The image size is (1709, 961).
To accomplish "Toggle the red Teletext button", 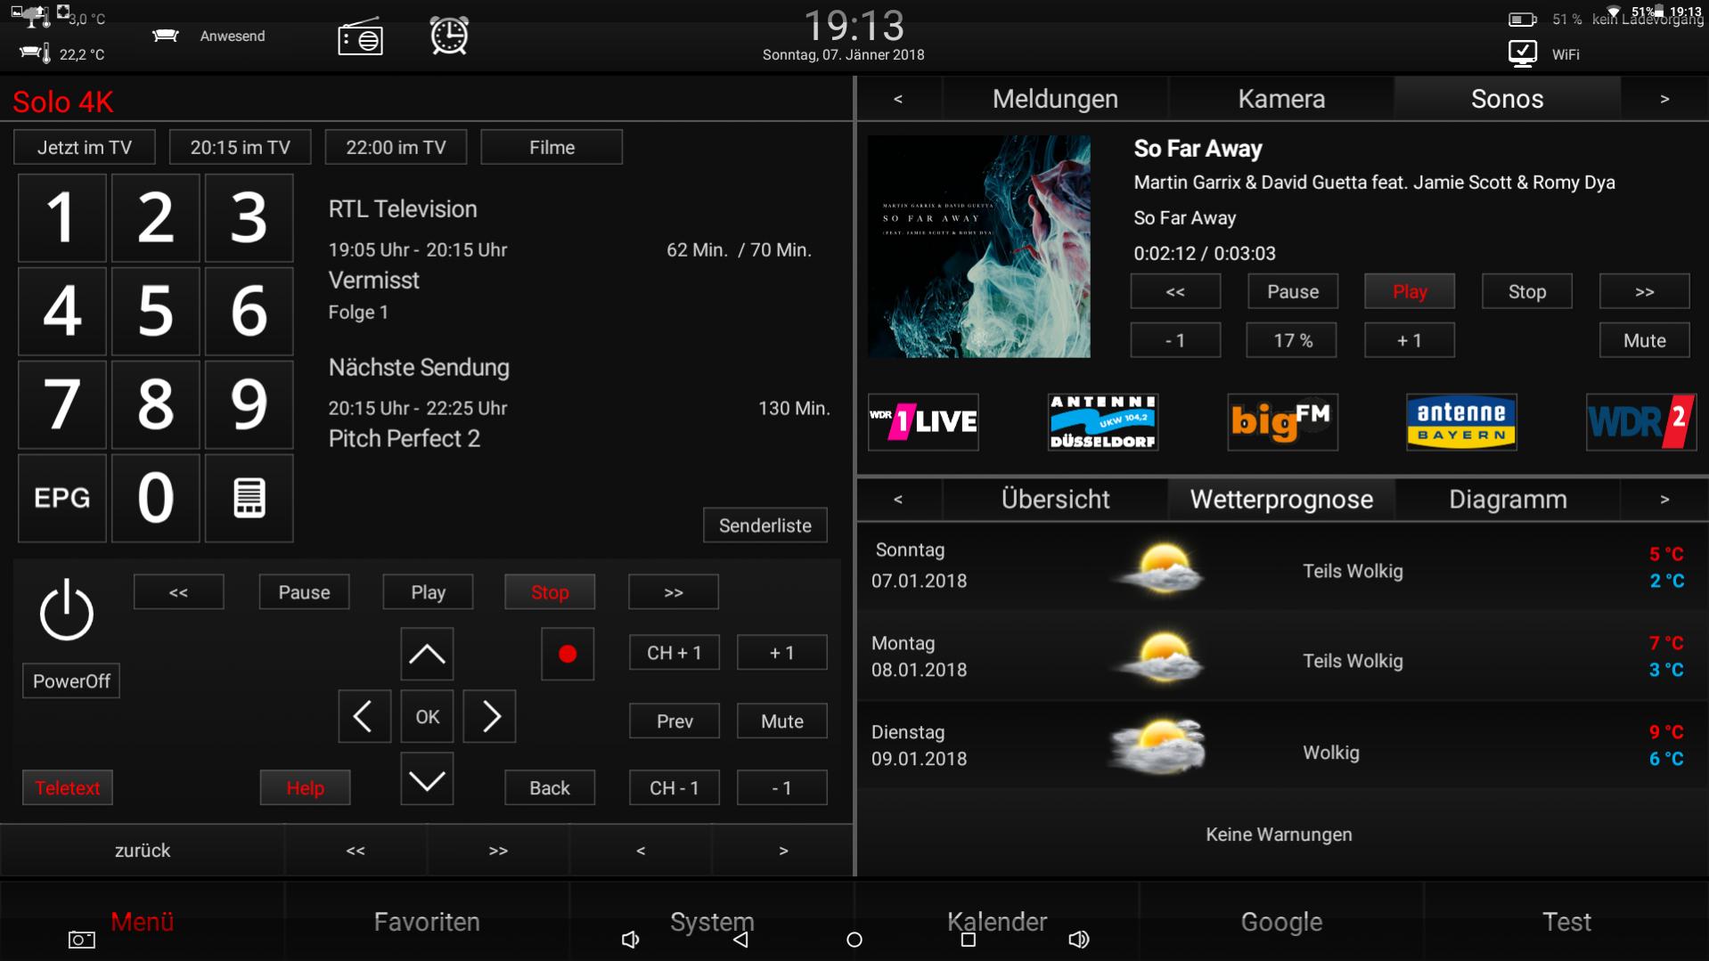I will 68,788.
